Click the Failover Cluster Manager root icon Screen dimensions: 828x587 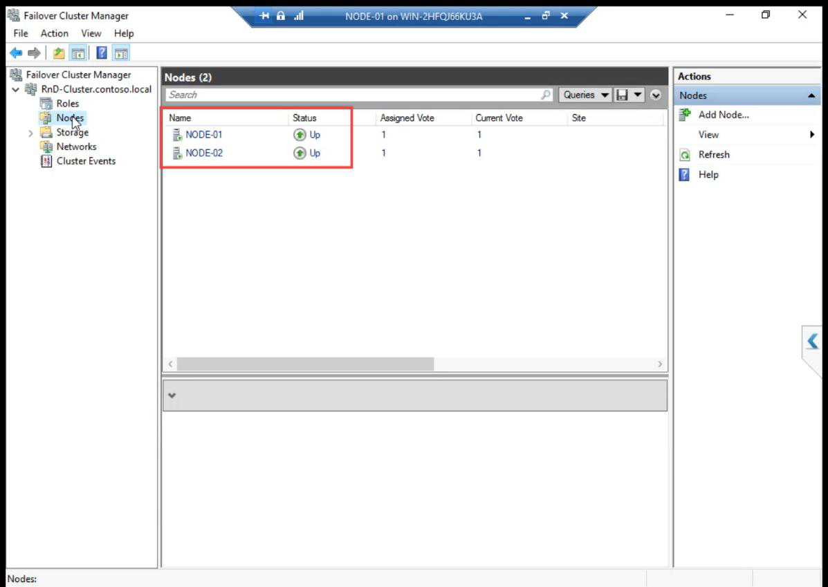coord(17,75)
